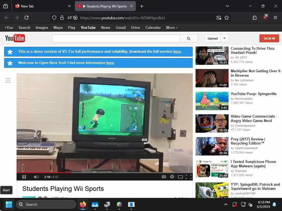Click the URL address bar text
The width and height of the screenshot is (282, 211).
pos(122,18)
